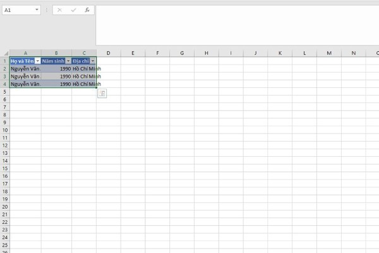The image size is (379, 253).
Task: Click the Insert Function fx icon
Action: tap(87, 11)
